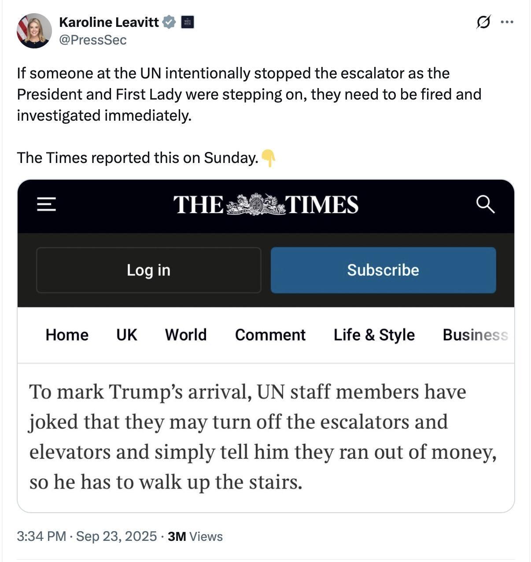Select the Home navigation tab
This screenshot has height=562, width=531.
click(67, 335)
